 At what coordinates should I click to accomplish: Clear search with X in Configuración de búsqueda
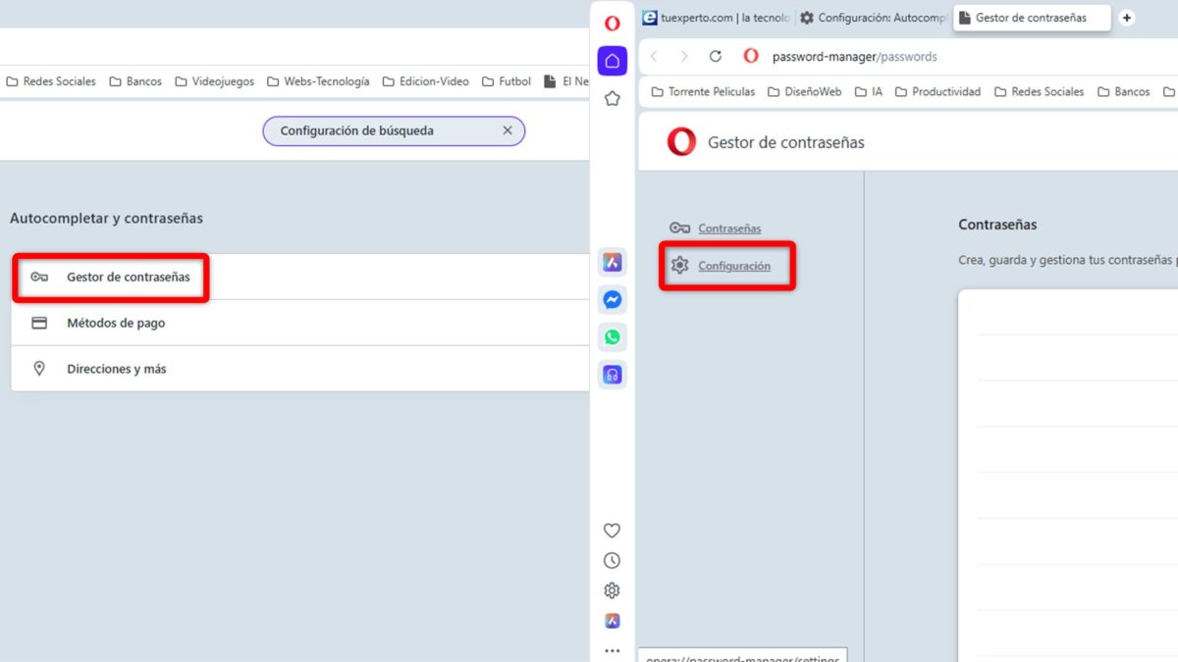coord(508,130)
